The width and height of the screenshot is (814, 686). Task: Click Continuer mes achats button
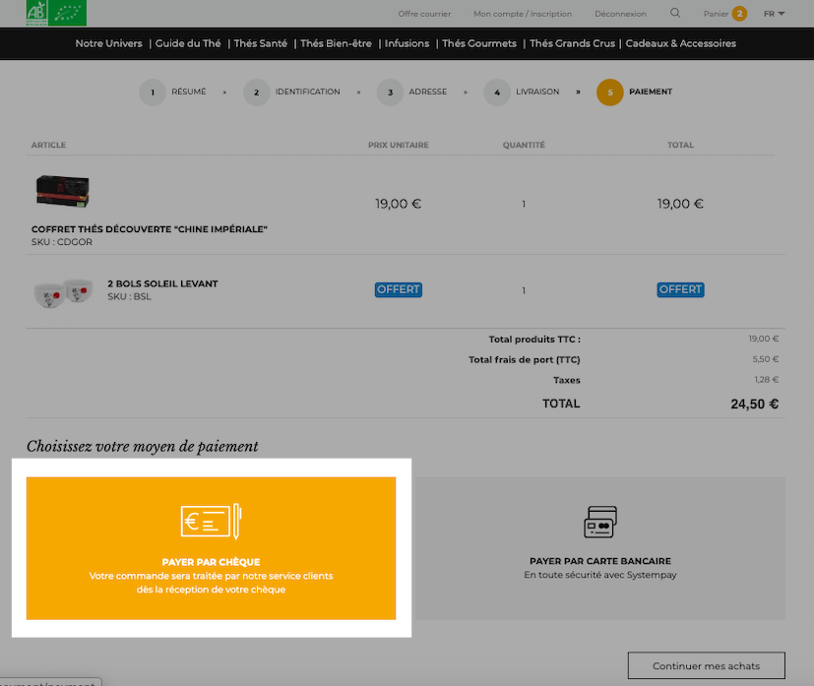tap(706, 665)
